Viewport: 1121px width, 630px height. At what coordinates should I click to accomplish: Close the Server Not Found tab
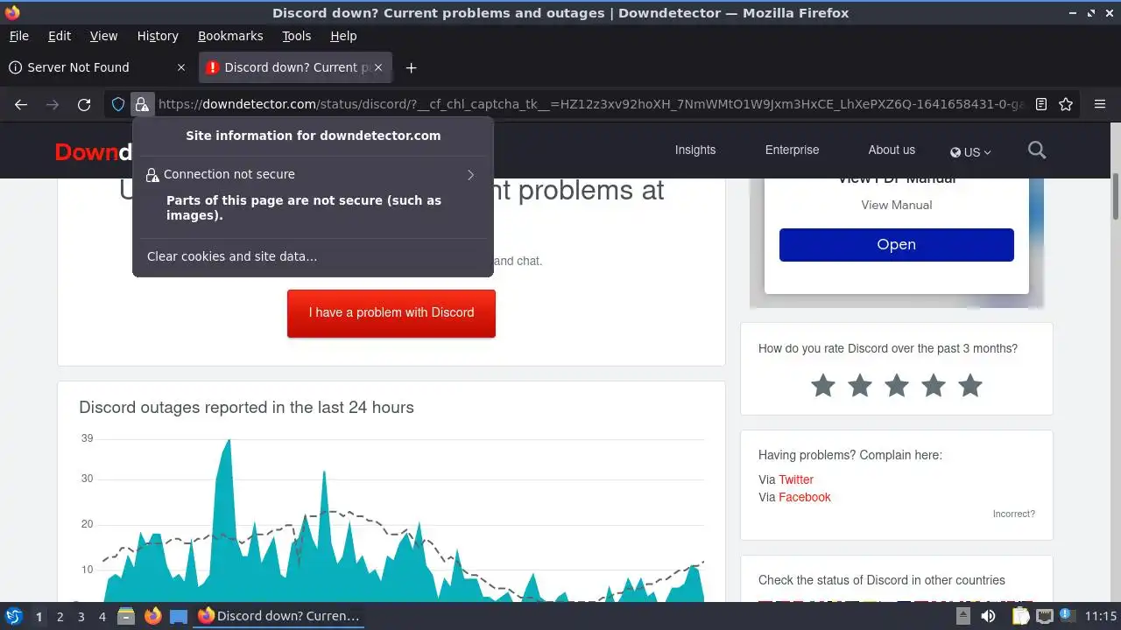(181, 67)
